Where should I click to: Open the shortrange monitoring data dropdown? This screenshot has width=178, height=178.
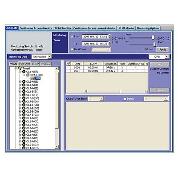(x=41, y=57)
